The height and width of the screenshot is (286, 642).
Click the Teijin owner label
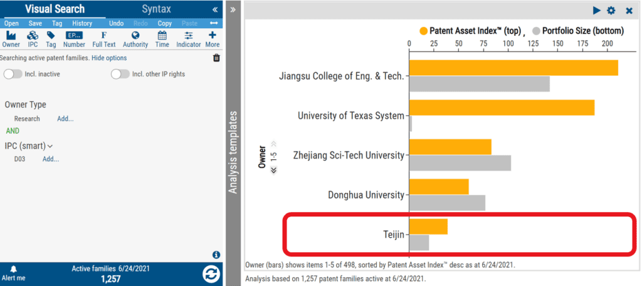pos(393,235)
